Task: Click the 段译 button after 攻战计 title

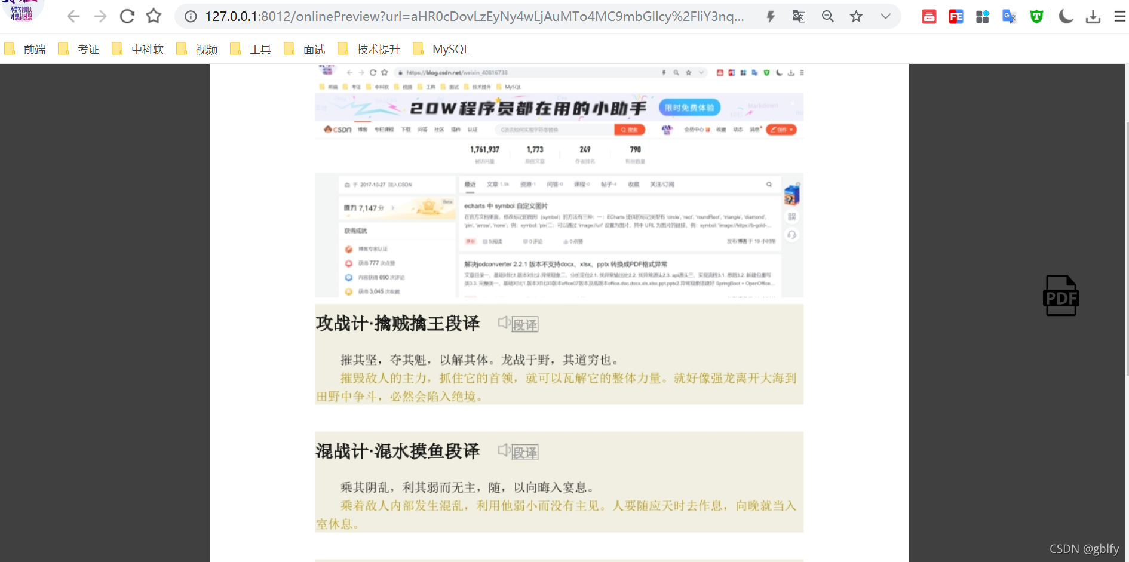Action: [524, 324]
